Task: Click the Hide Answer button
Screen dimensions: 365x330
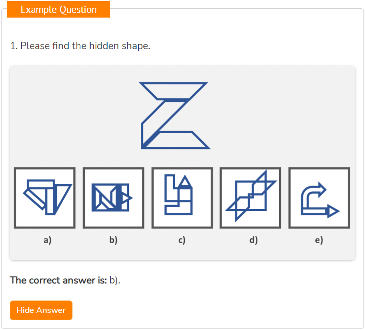Action: click(x=41, y=310)
